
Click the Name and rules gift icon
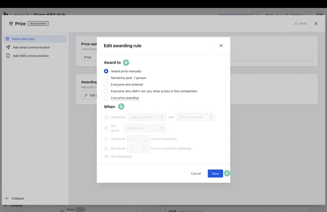tap(8, 39)
